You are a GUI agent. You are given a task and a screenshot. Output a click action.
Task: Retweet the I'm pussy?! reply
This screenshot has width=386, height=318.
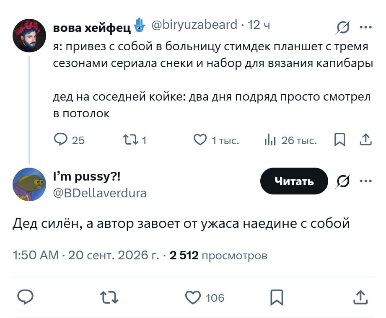pyautogui.click(x=109, y=297)
